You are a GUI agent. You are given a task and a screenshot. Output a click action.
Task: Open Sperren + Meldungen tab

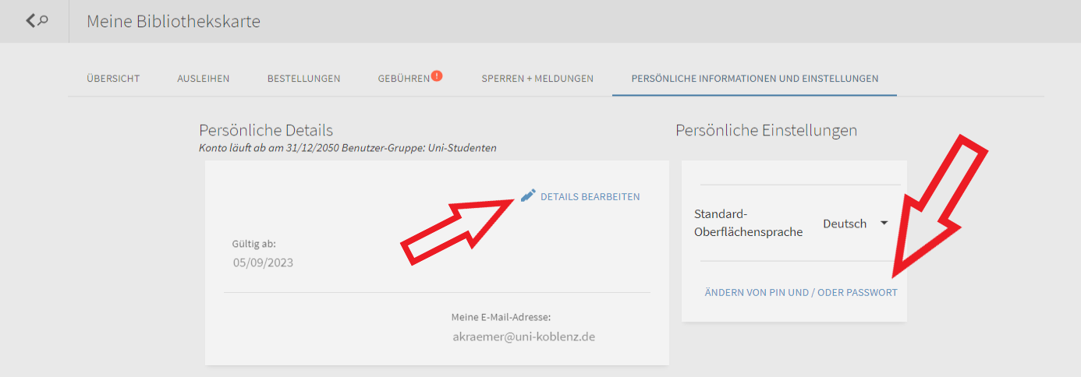click(537, 79)
